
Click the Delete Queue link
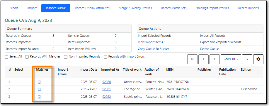point(210,49)
